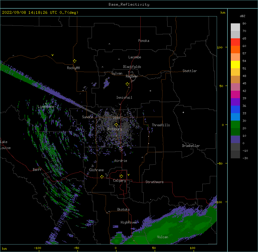
Task: Click the yellow diamond marker below Cochrane
Action: click(x=102, y=177)
